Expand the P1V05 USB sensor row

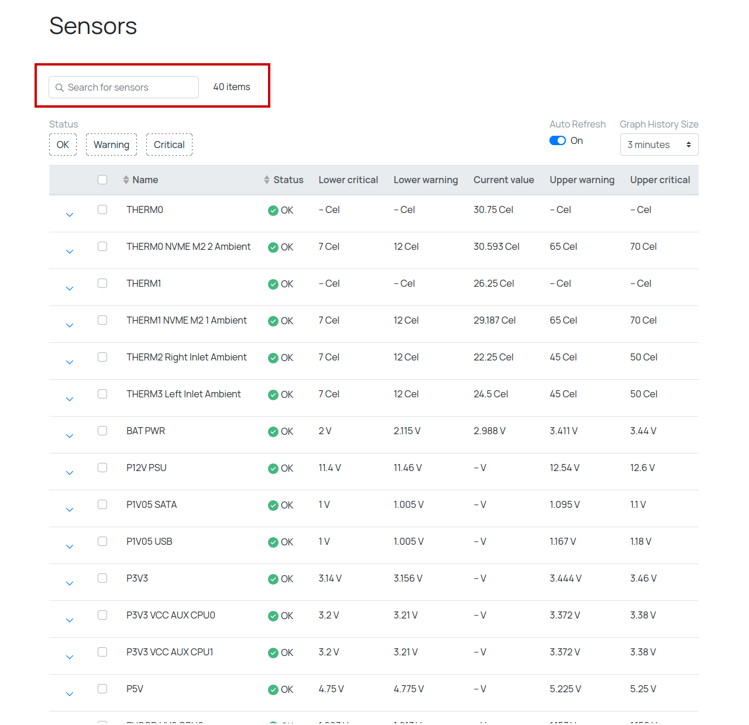(70, 547)
